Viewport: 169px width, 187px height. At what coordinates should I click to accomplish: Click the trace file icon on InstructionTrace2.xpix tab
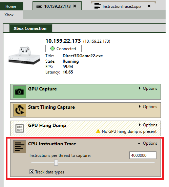click(98, 6)
